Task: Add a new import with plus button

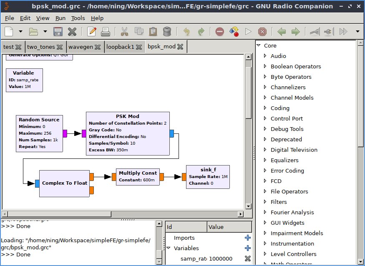Action: tap(248, 238)
